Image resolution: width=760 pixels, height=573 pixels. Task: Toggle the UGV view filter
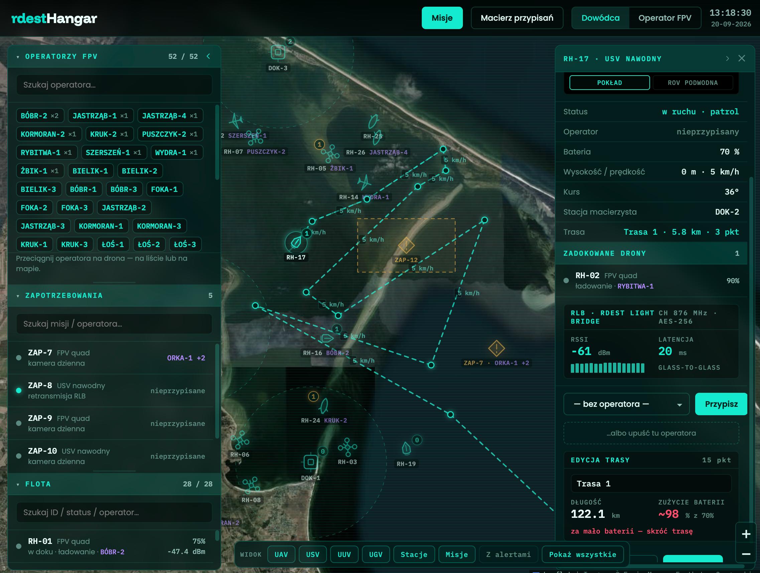pos(376,554)
